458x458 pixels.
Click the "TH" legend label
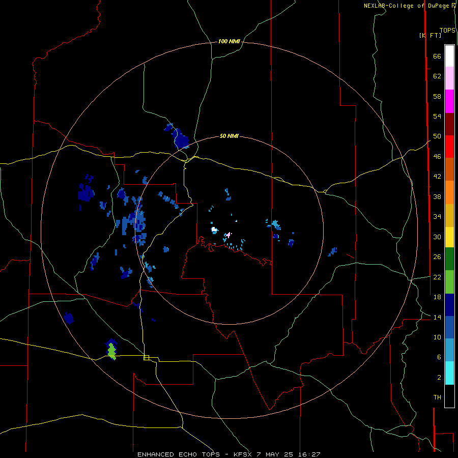[x=437, y=397]
